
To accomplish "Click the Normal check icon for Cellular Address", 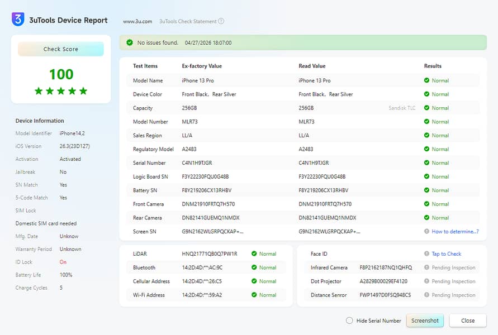I will (254, 281).
